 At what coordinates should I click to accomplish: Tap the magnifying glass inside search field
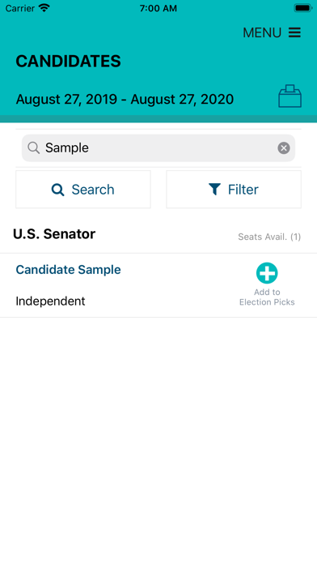(34, 147)
